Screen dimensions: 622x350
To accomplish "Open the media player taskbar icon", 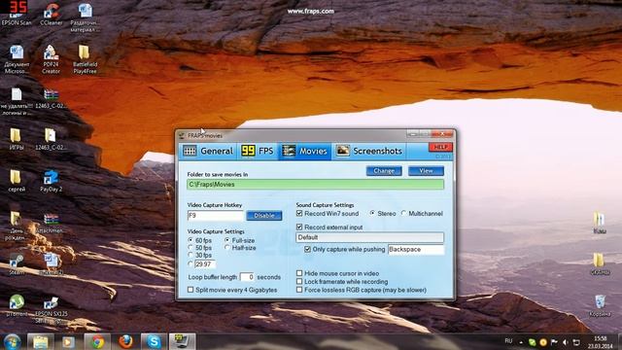I will [x=68, y=341].
